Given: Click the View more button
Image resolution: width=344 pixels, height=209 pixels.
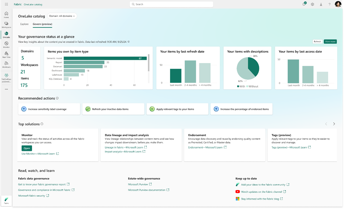Looking at the screenshot, I should click(x=330, y=42).
